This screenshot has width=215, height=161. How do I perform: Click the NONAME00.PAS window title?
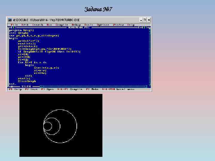tap(79, 27)
